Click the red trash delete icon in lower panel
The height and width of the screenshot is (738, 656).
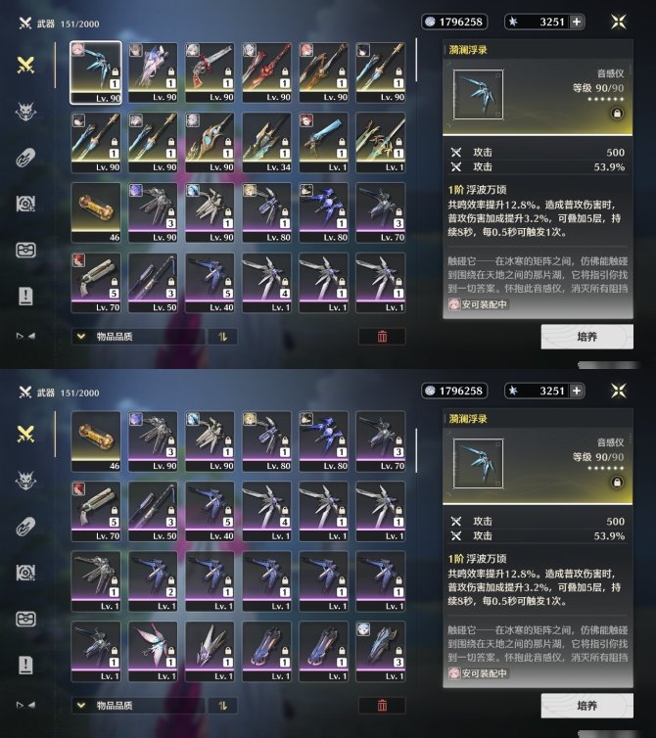[x=382, y=705]
